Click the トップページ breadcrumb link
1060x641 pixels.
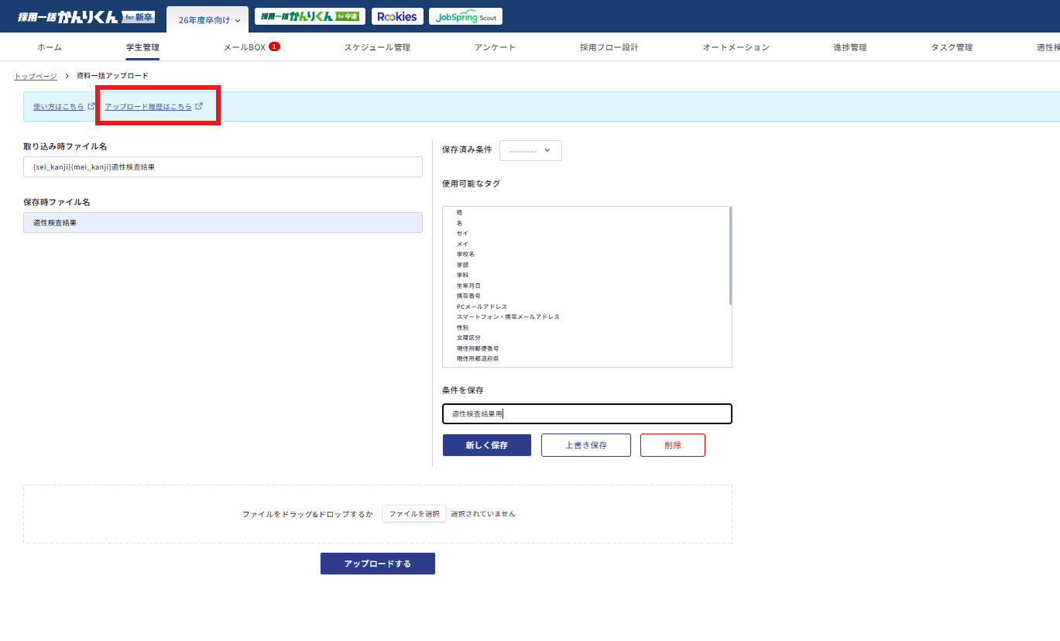pos(36,76)
